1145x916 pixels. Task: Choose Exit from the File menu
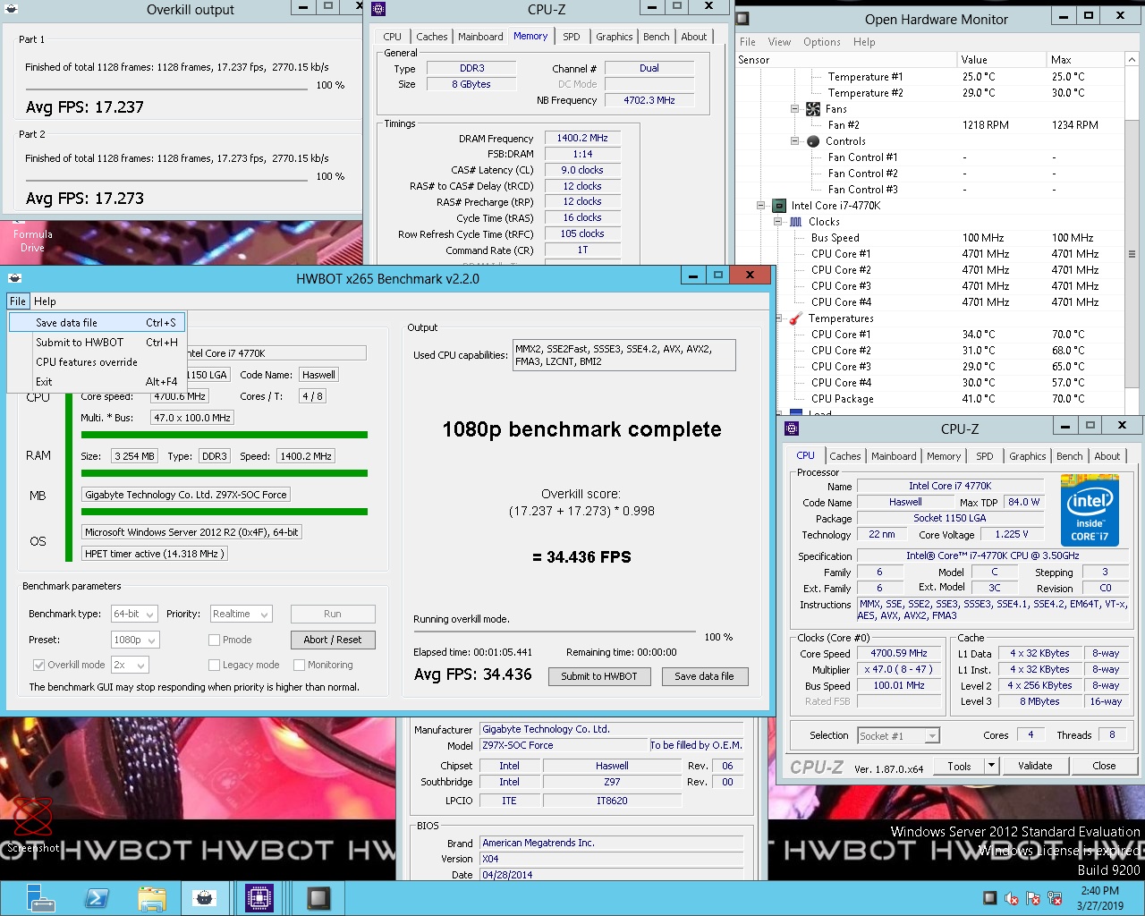click(x=97, y=381)
